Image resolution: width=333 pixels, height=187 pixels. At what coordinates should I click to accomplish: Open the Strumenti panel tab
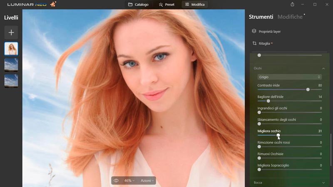coord(261,17)
